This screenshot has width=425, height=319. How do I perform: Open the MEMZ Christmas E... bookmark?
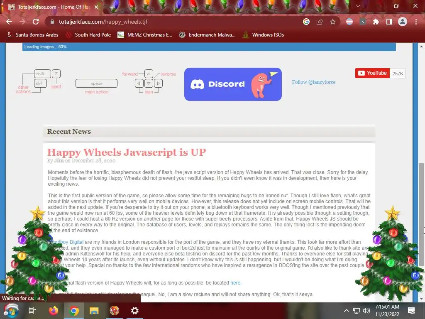click(x=145, y=35)
